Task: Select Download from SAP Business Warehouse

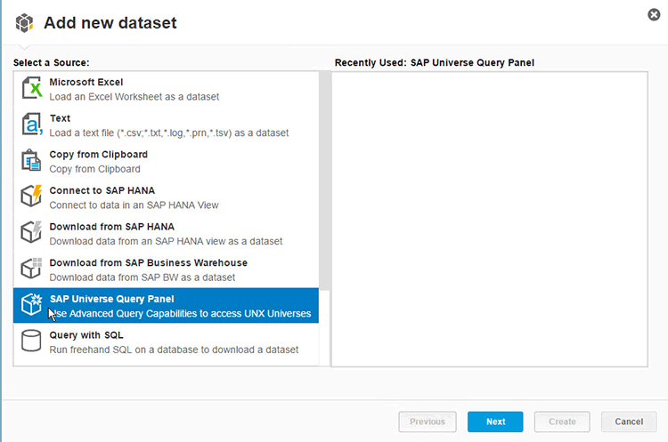Action: [148, 269]
